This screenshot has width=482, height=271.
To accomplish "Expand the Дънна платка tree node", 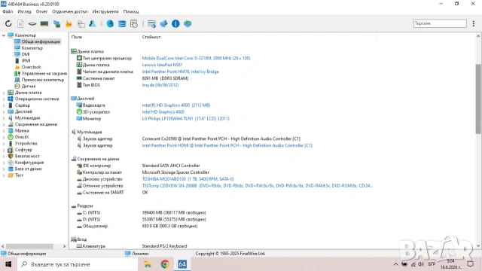I will pyautogui.click(x=4, y=93).
